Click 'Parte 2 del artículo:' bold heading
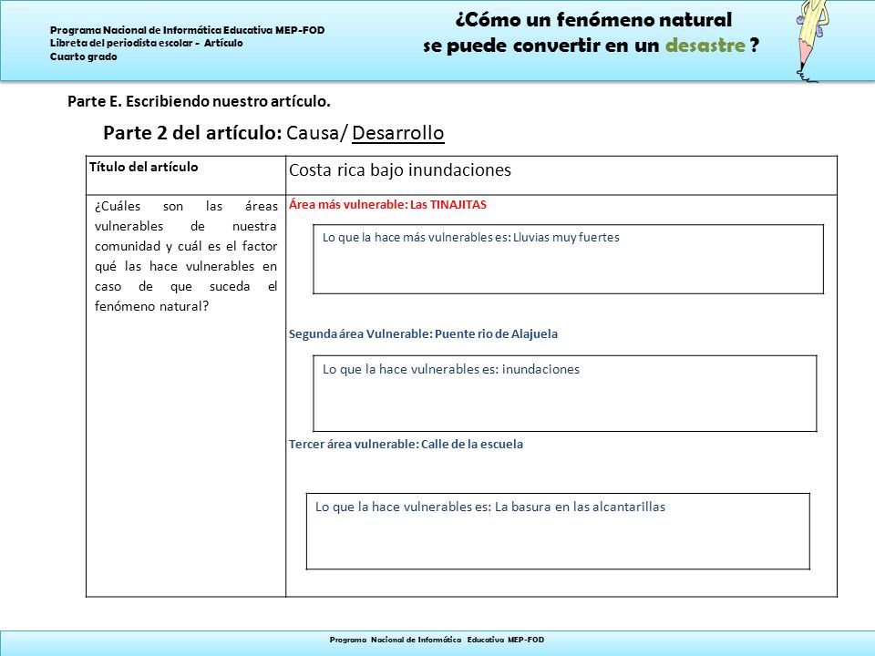 192,133
